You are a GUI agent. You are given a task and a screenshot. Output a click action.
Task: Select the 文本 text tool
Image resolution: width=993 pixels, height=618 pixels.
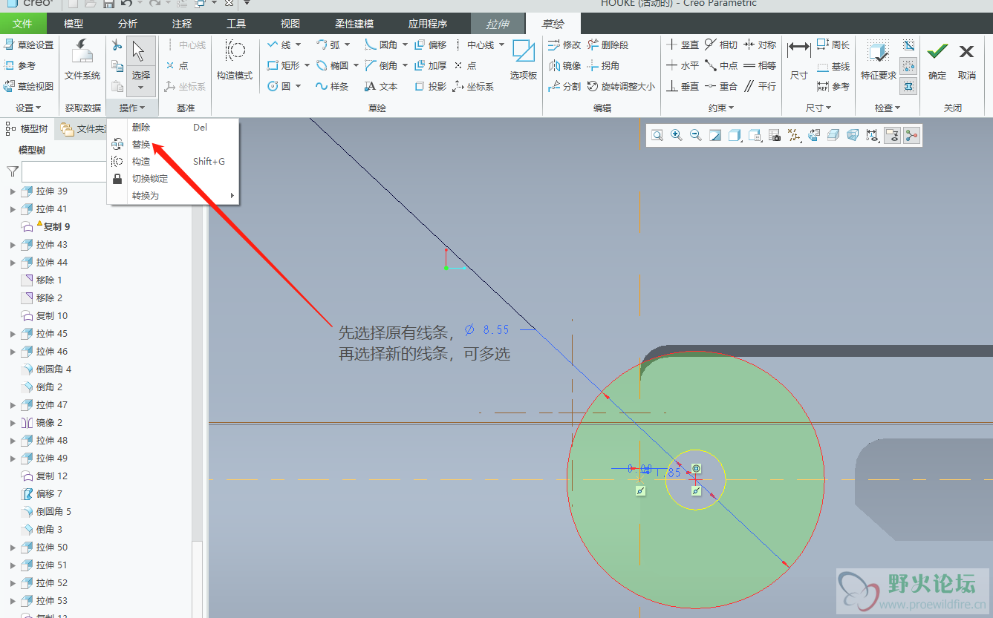[x=382, y=86]
